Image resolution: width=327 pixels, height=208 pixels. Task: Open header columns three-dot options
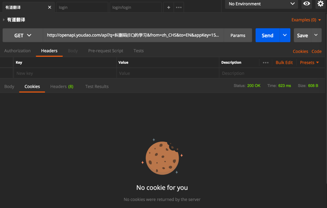[x=265, y=63]
